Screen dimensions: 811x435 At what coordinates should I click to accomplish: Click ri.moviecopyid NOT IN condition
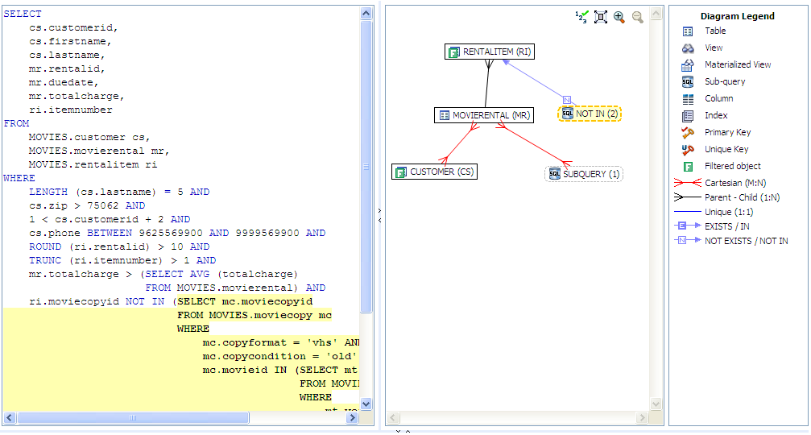tap(97, 301)
